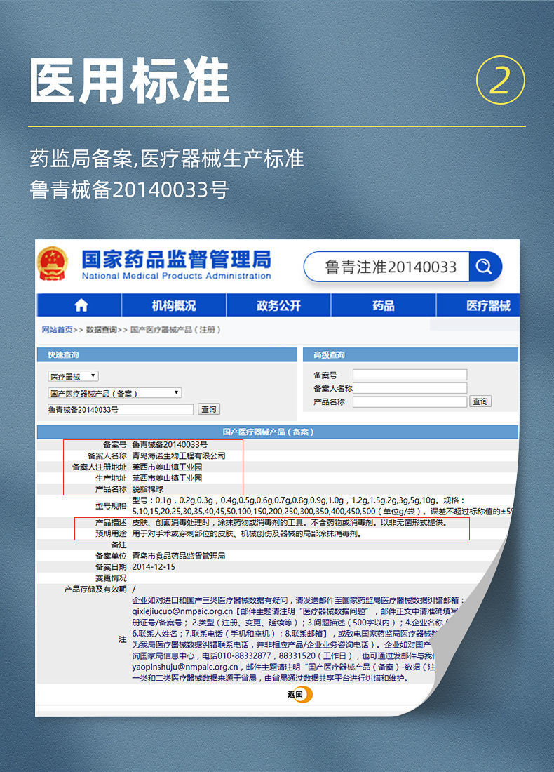Click the 查询 button in quick search
554x772 pixels.
point(208,409)
